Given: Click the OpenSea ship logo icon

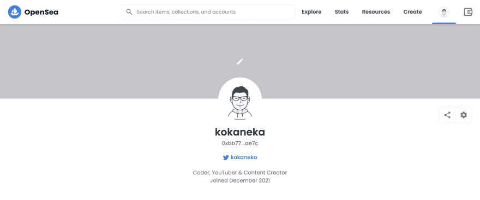Looking at the screenshot, I should click(x=14, y=12).
